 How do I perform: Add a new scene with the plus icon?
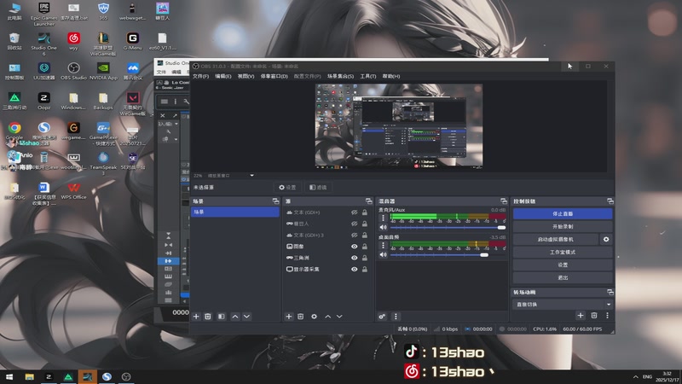tap(196, 317)
